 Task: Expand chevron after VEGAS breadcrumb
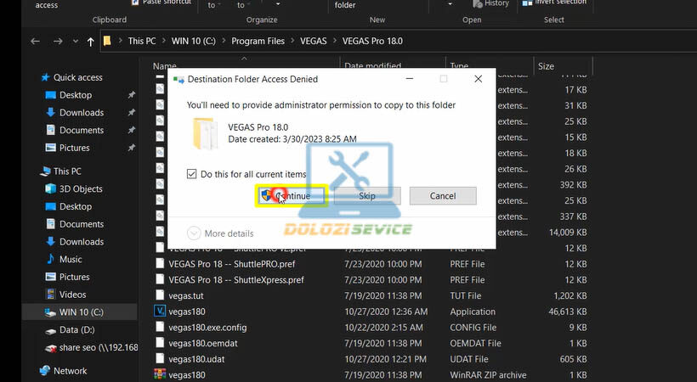click(334, 41)
